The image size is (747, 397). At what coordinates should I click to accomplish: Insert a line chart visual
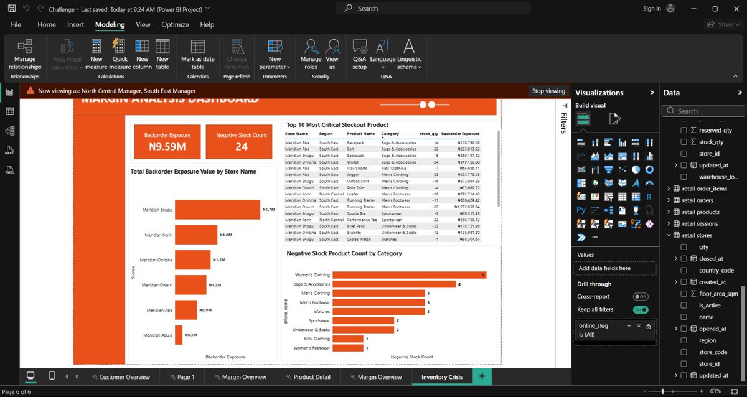(581, 156)
